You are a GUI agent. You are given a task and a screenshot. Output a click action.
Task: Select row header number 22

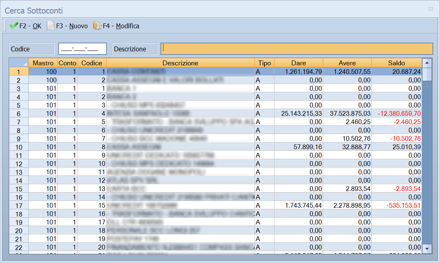[x=19, y=247]
